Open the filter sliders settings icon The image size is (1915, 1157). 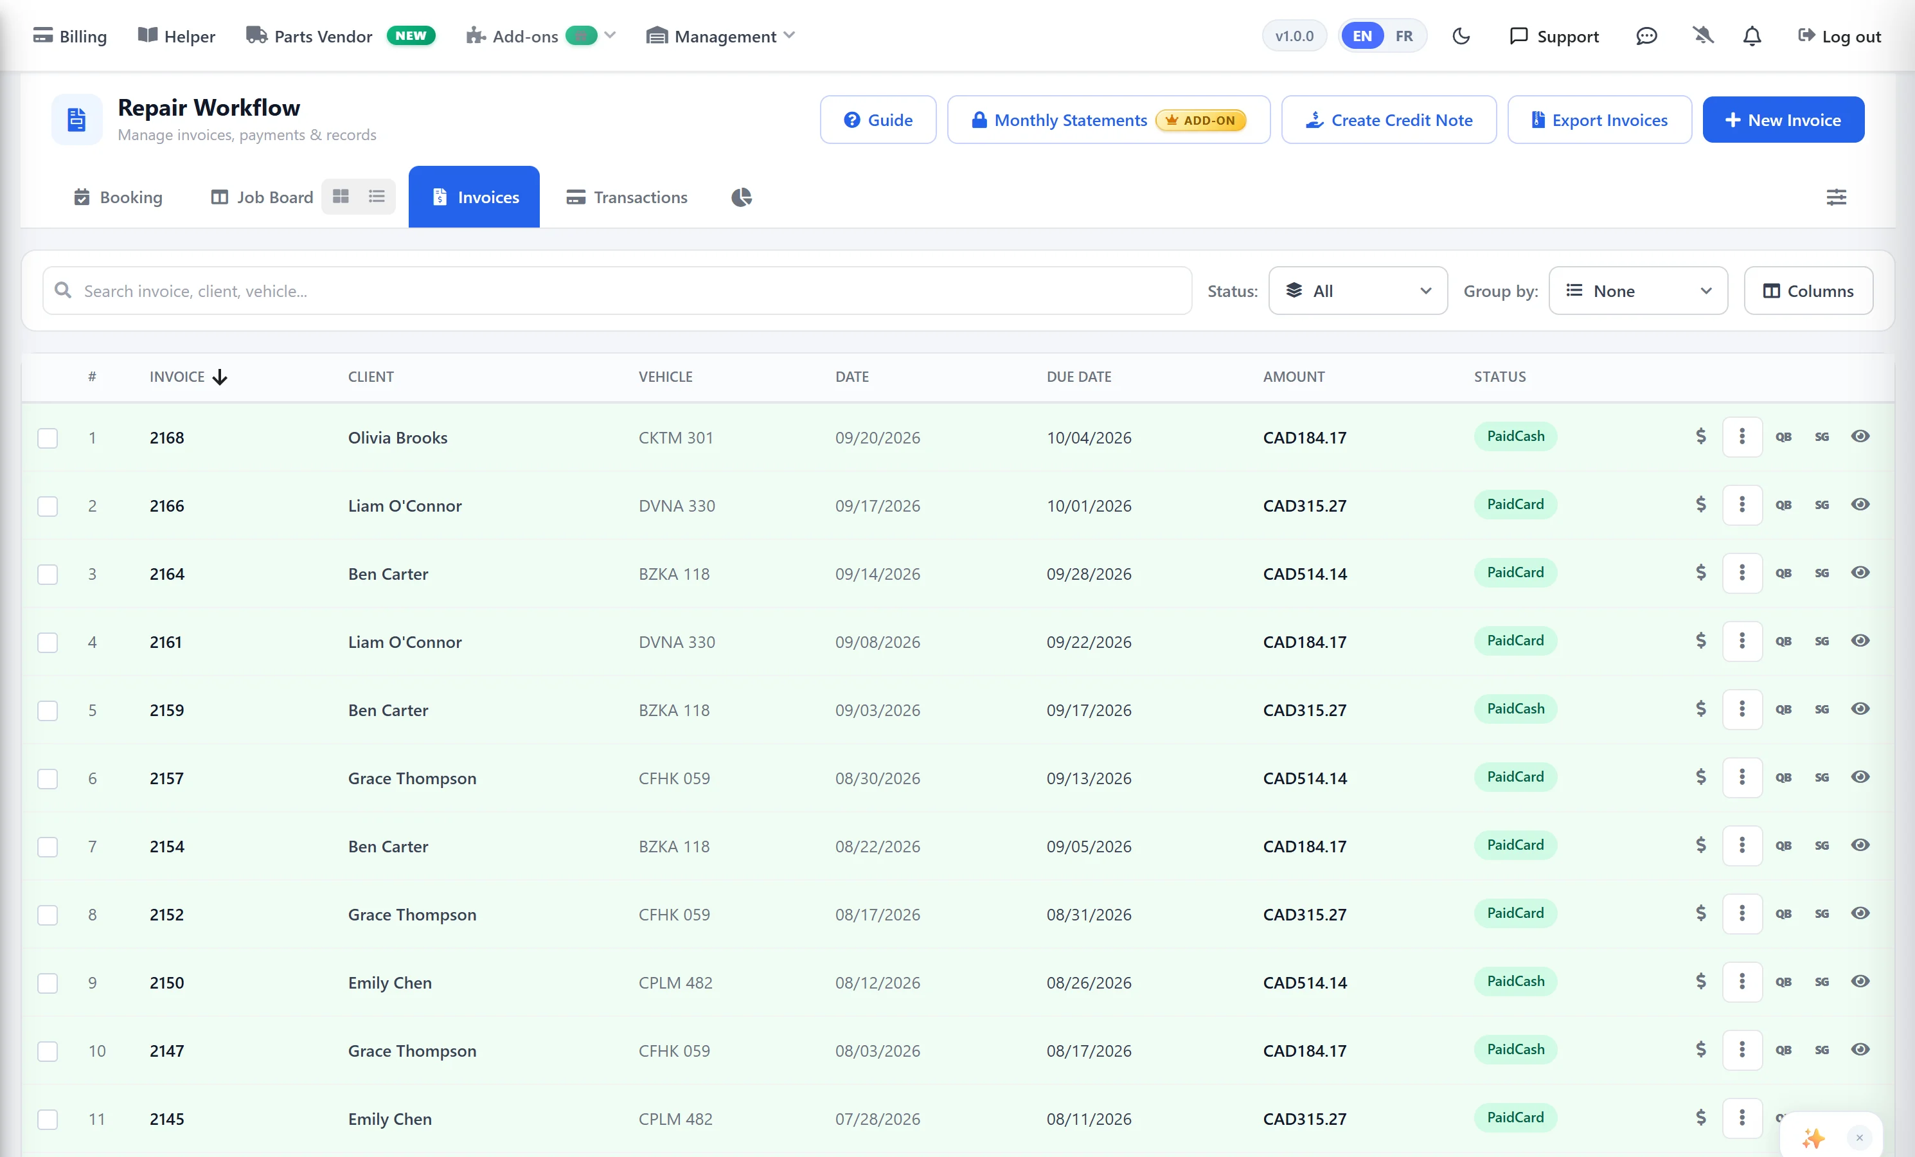[x=1837, y=197]
